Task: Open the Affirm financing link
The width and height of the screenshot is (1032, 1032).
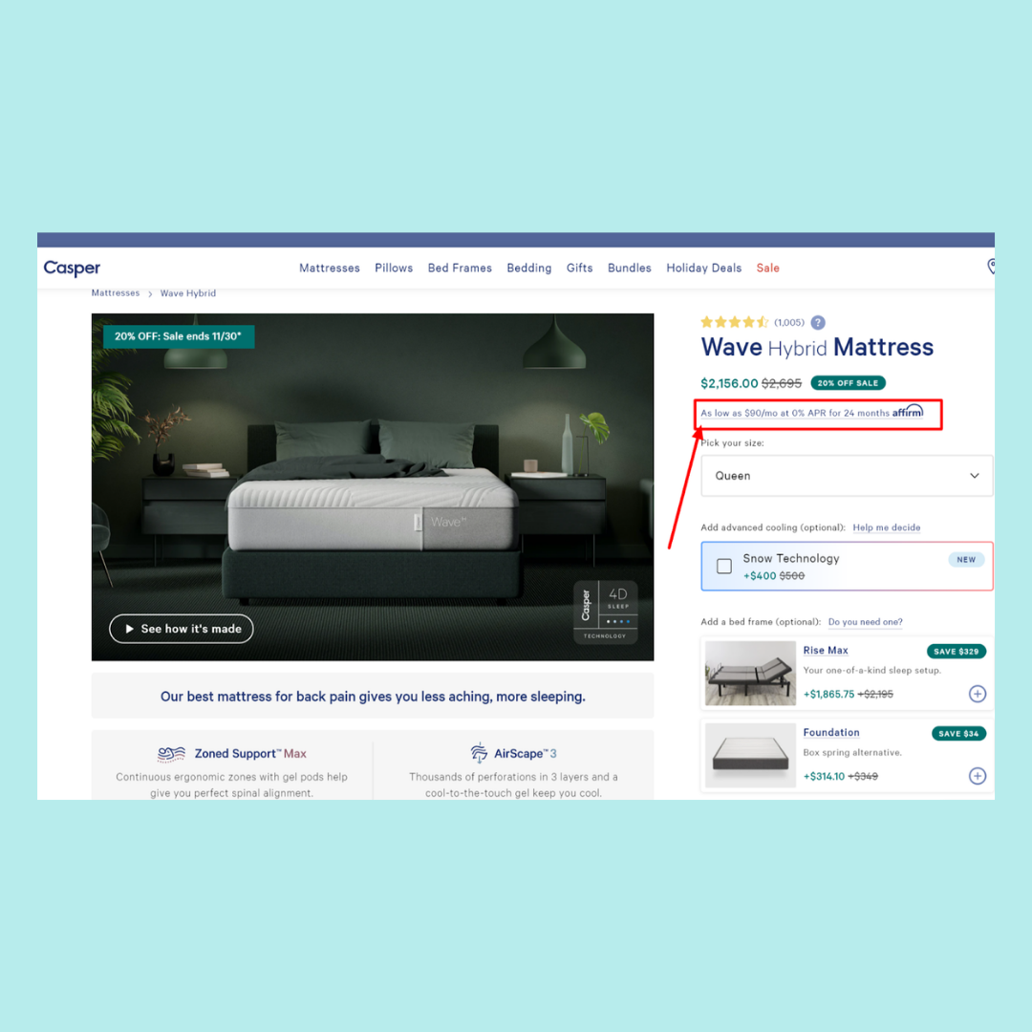Action: pos(811,413)
